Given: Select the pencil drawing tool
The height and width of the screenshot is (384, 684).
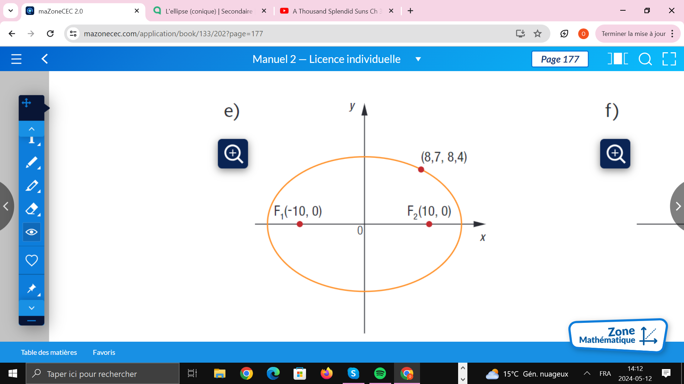Looking at the screenshot, I should [31, 162].
